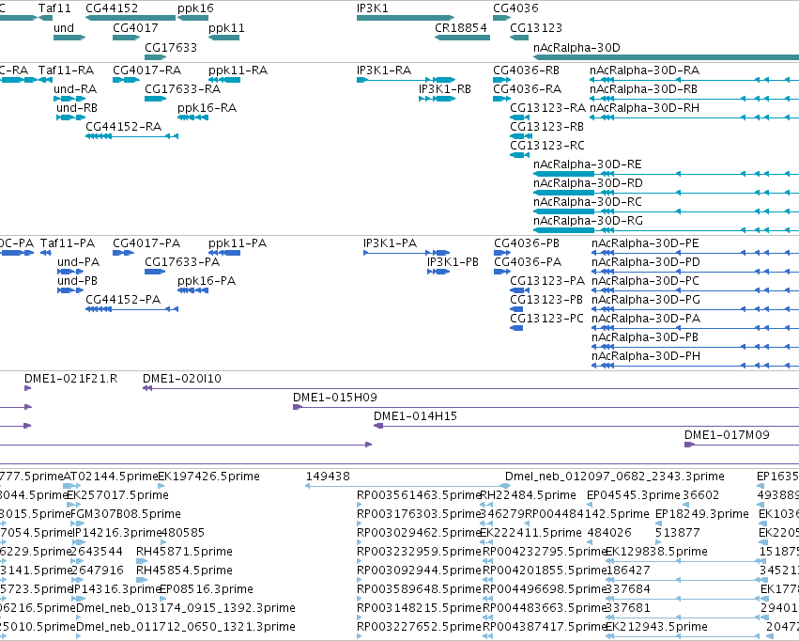Select the 149438 feature label
Viewport: 799px width, 641px height.
click(328, 477)
